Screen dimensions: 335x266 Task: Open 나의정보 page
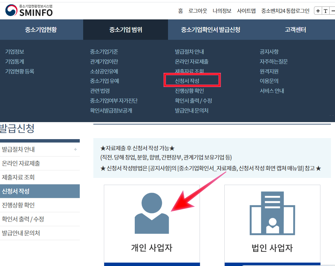[x=221, y=11]
